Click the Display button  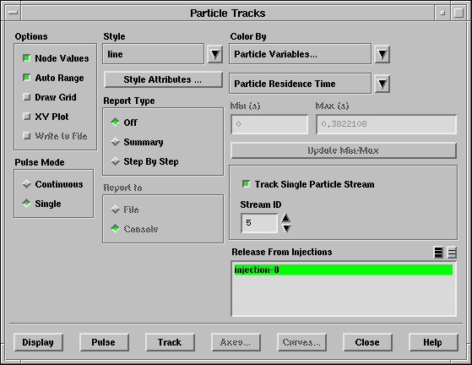38,342
